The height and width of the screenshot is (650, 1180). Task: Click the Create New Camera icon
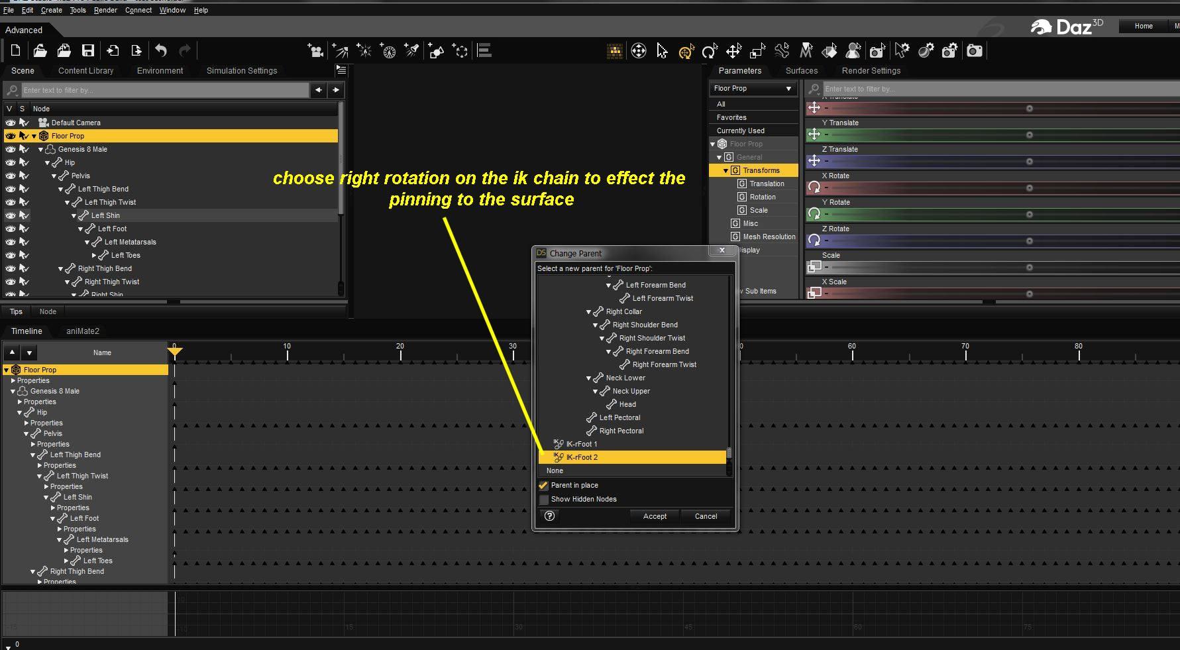coord(315,50)
